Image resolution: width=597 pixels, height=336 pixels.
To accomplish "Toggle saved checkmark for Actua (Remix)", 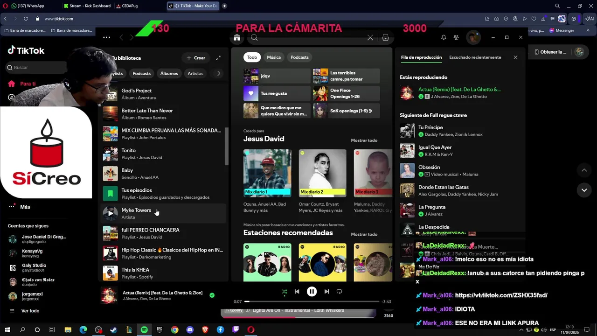I will 212,295.
